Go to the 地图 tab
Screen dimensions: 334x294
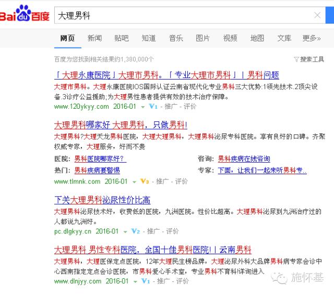click(257, 38)
